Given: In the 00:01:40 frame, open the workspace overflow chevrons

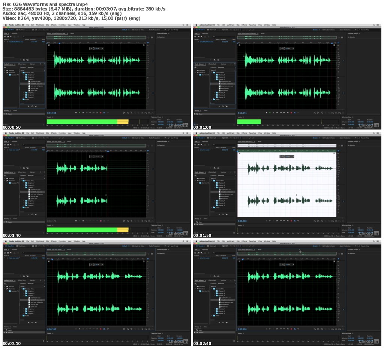Looking at the screenshot, I should pos(165,138).
